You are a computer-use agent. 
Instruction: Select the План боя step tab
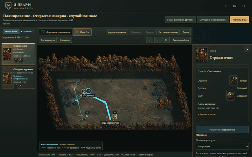82,32
